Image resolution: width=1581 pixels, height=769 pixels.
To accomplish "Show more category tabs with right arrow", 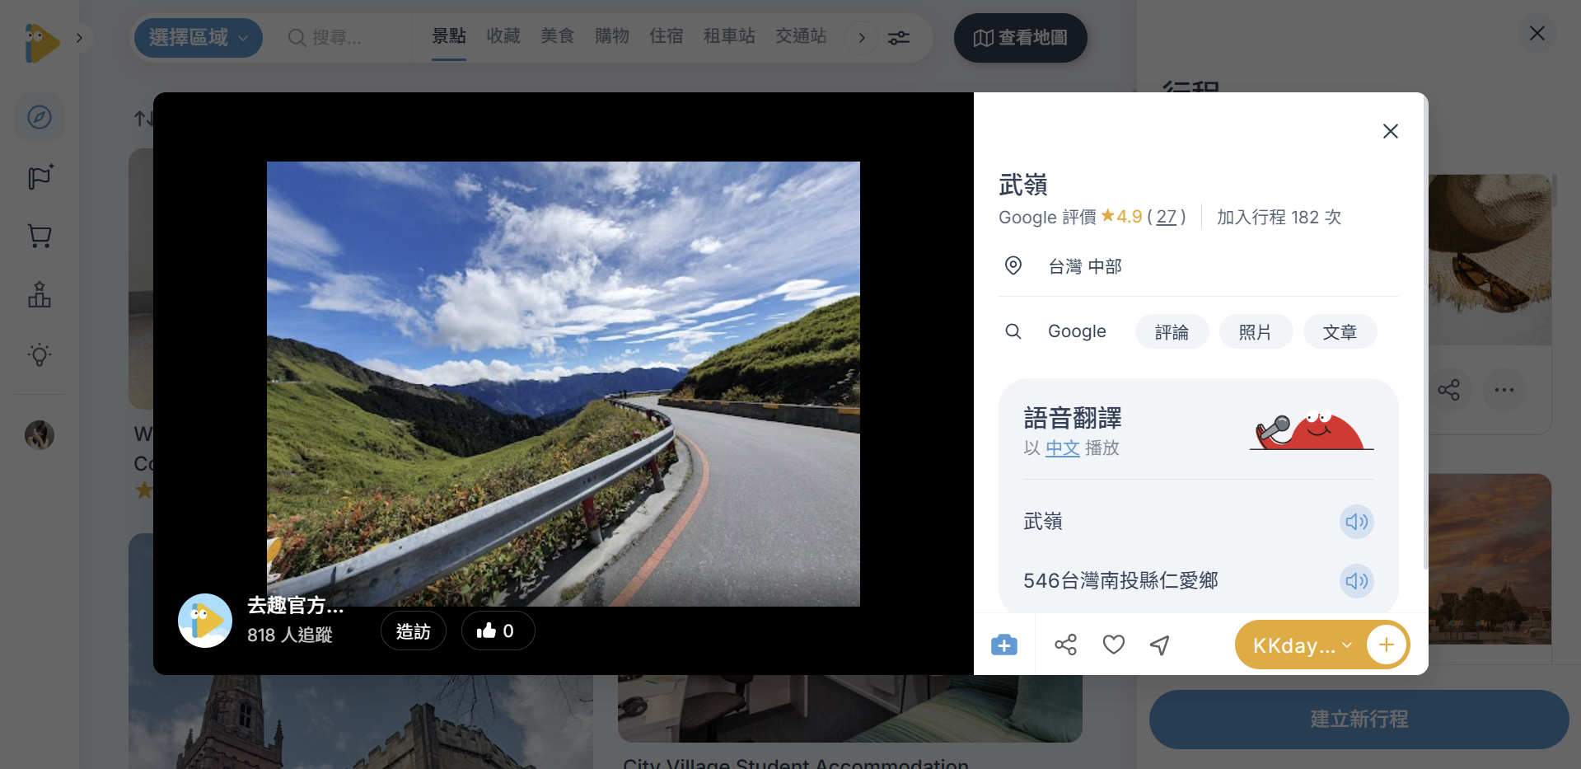I will click(862, 38).
